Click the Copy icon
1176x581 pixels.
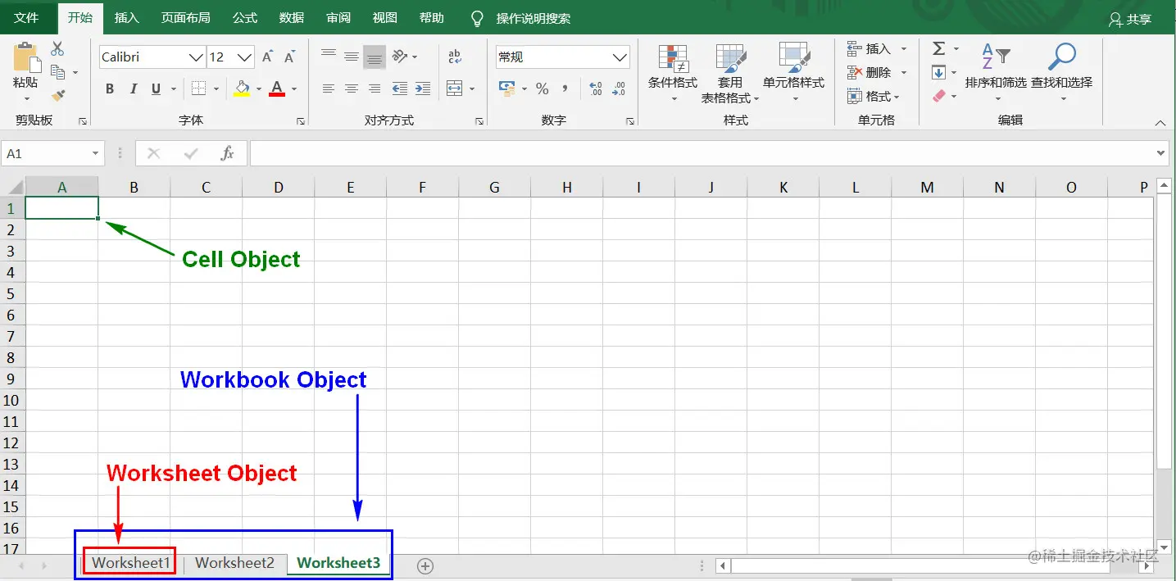[x=57, y=72]
